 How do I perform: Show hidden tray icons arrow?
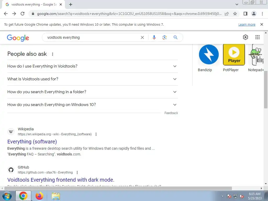[x=222, y=196]
